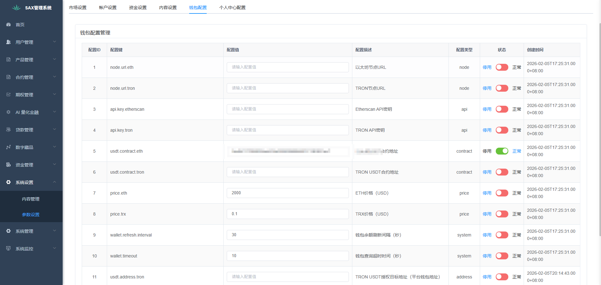Screen dimensions: 601x285
Task: Turn off the green usdt.contract.eth switch
Action: 502,151
